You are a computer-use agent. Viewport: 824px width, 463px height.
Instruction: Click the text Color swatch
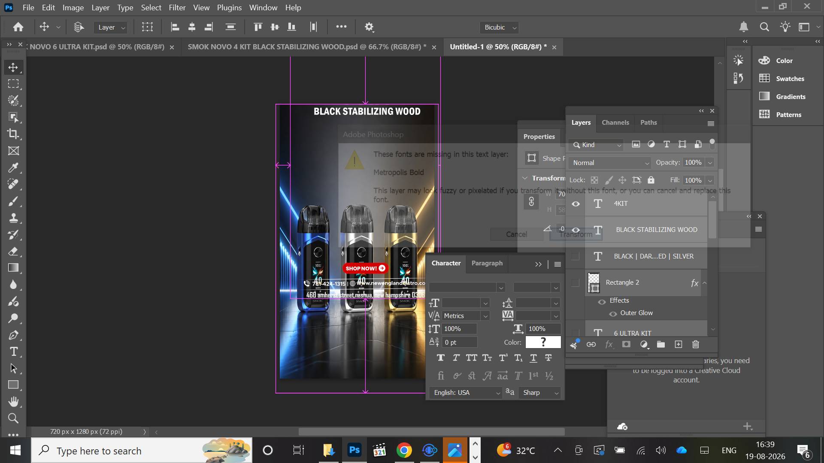tap(543, 342)
